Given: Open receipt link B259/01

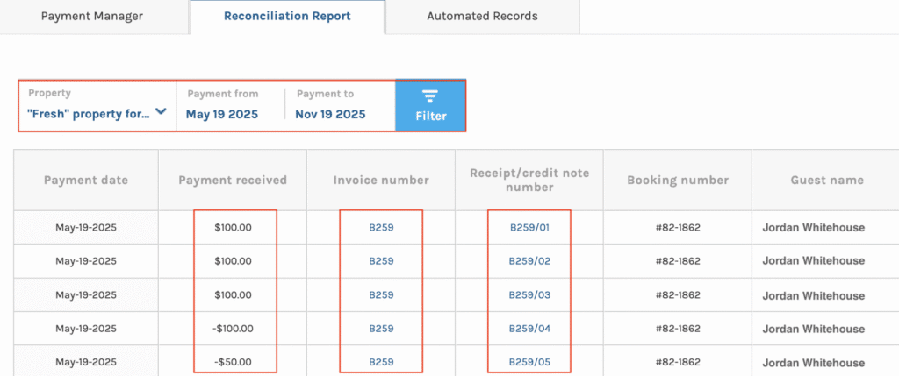Looking at the screenshot, I should (x=529, y=228).
